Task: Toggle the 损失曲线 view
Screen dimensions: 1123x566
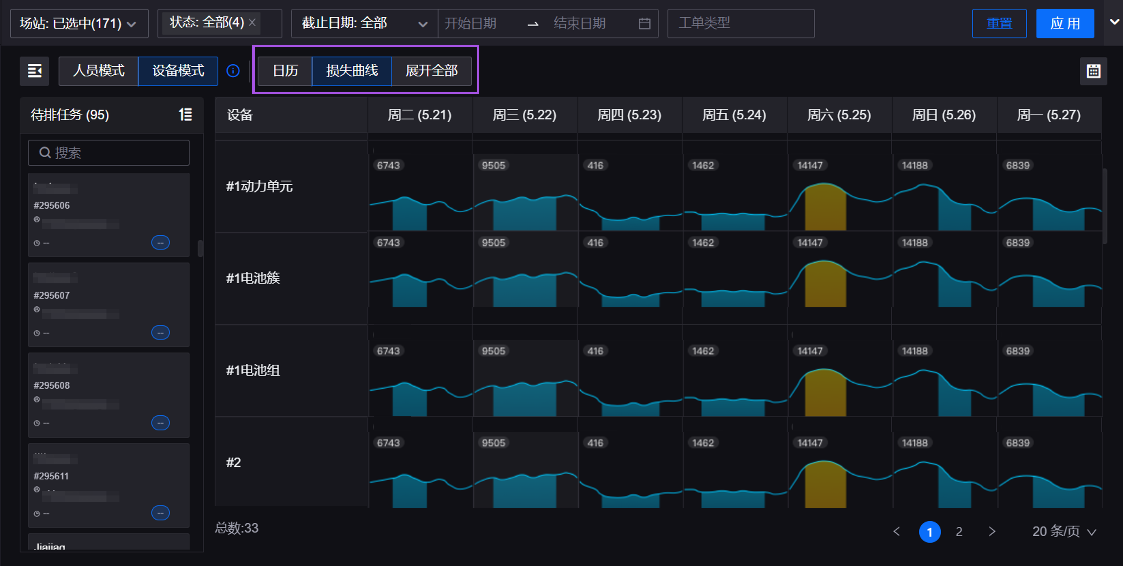Action: (x=352, y=71)
